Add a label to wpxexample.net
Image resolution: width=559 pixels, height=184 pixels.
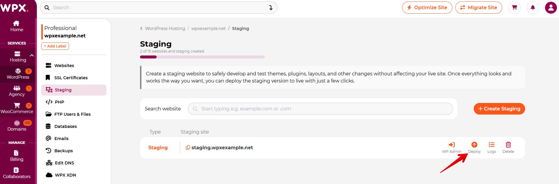pos(55,46)
